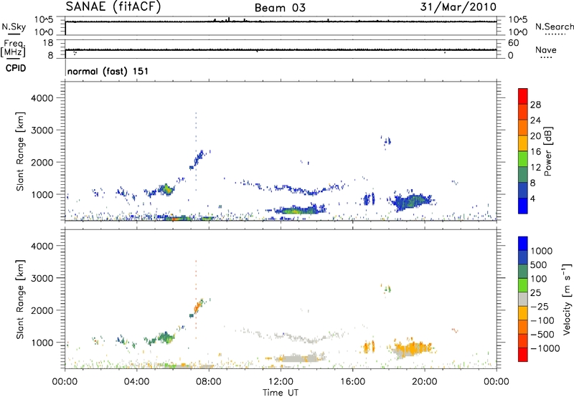Click the '28' label on Power colorbar

click(535, 105)
